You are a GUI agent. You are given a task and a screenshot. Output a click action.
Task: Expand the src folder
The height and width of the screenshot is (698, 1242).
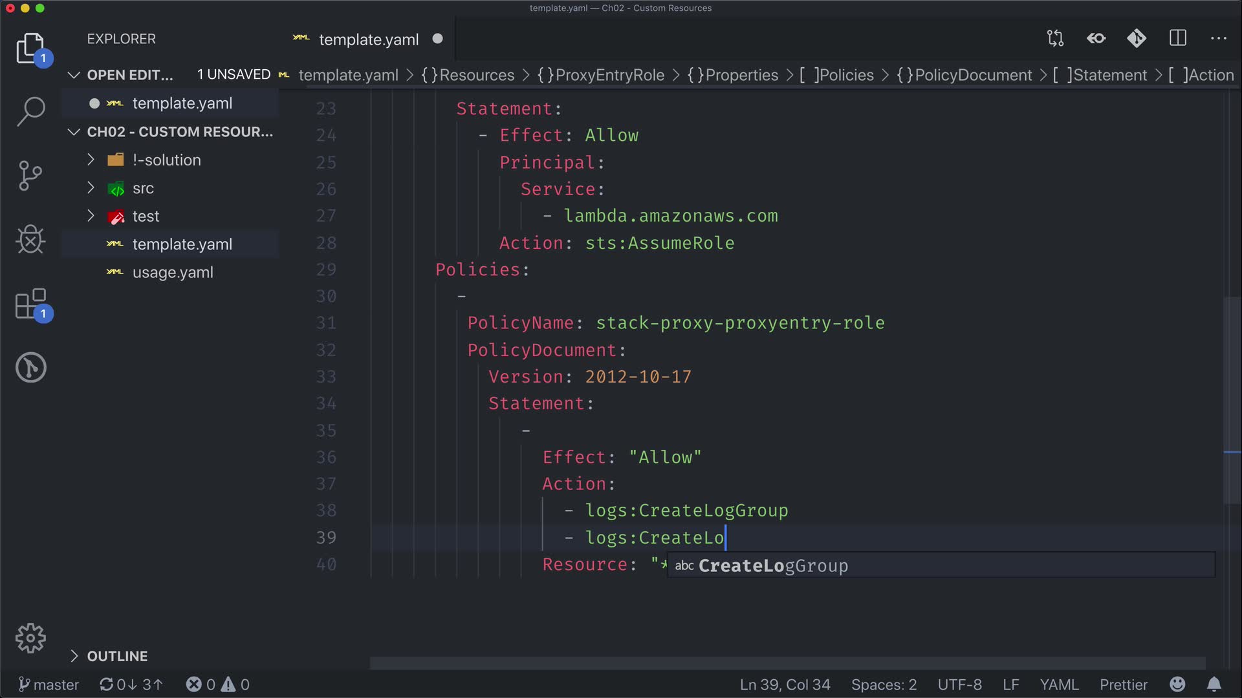coord(143,188)
